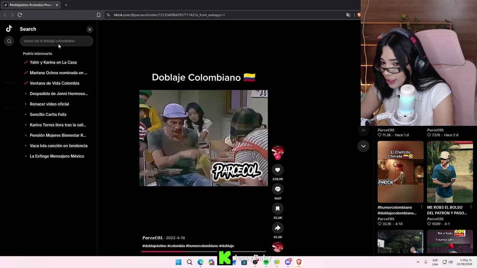Click the Doblaje Colombiano video player
477x268 pixels.
pos(203,138)
